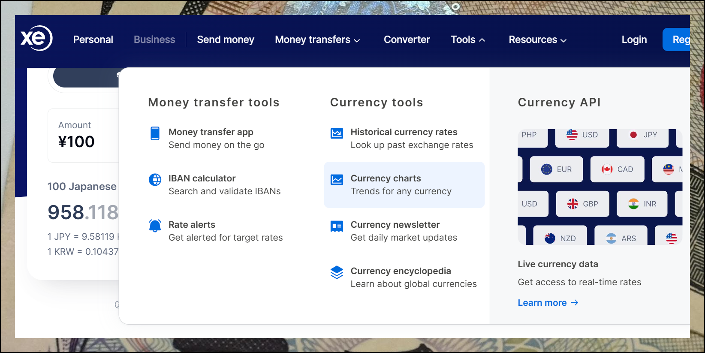This screenshot has height=353, width=705.
Task: Click the 1 JPY = 9.58119 rate text
Action: point(83,237)
